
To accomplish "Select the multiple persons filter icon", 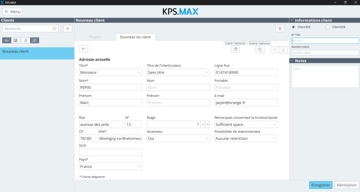I will click(35, 40).
